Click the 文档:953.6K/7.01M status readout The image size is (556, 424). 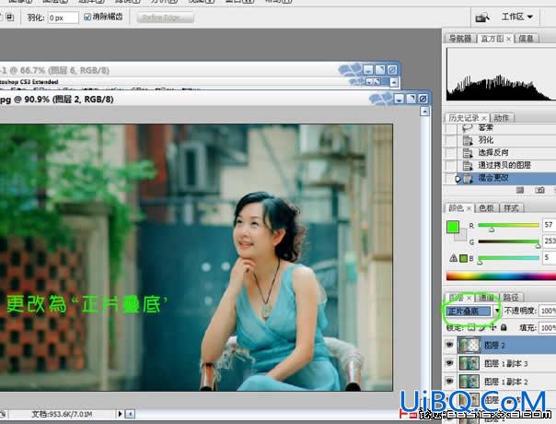(62, 414)
